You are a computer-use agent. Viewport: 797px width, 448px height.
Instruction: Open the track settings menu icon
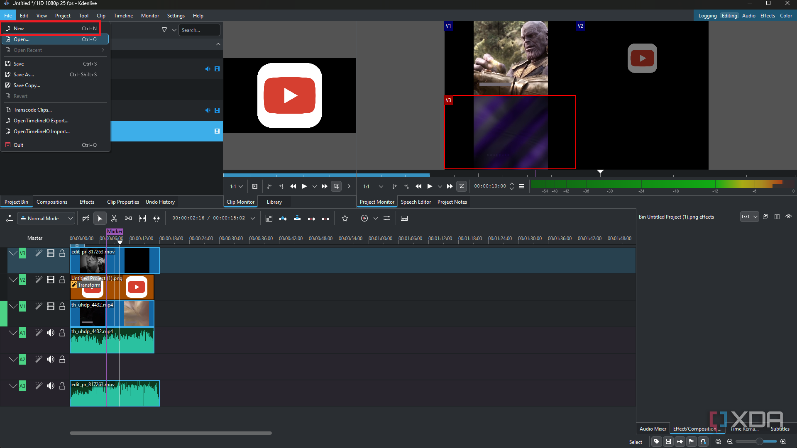coord(9,219)
